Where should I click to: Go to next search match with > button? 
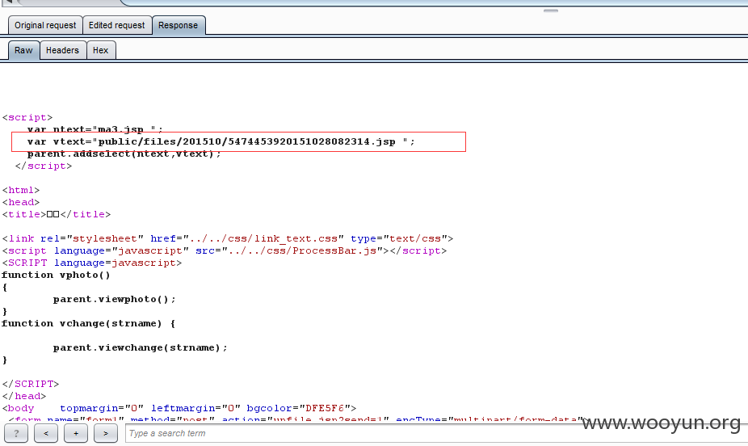[106, 433]
